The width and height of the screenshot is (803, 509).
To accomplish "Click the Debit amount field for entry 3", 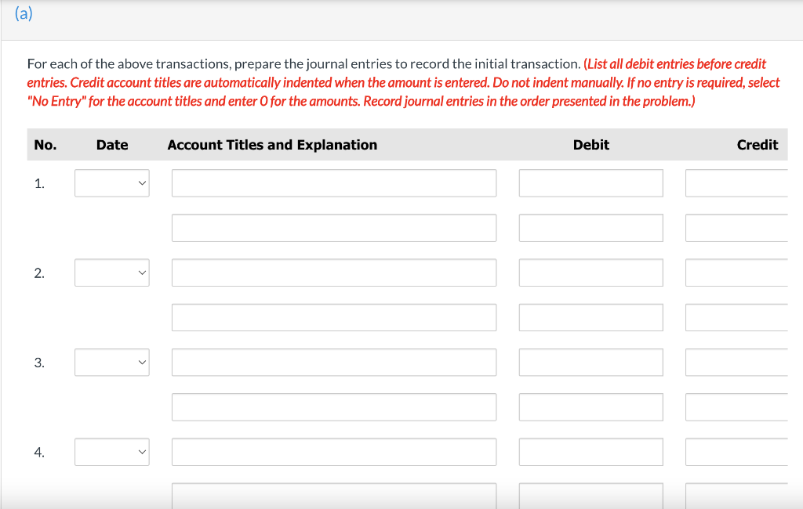I will (590, 362).
